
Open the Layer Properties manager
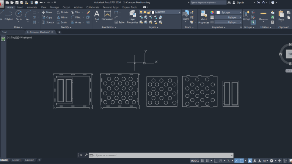133,17
